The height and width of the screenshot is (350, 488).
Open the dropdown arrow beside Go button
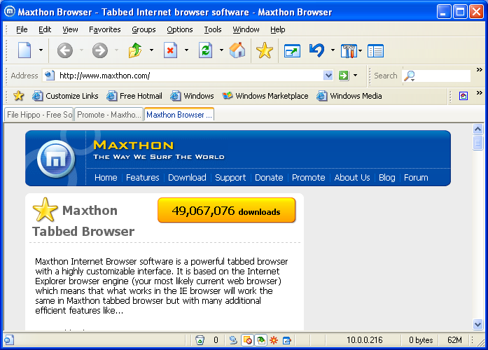356,76
